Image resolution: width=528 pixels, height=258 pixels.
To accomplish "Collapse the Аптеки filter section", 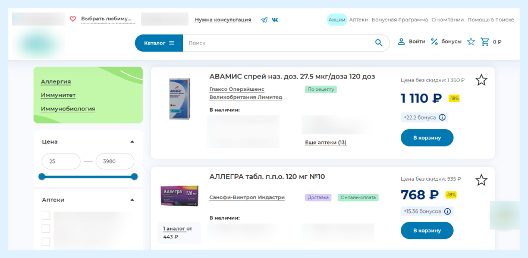I will click(x=132, y=200).
